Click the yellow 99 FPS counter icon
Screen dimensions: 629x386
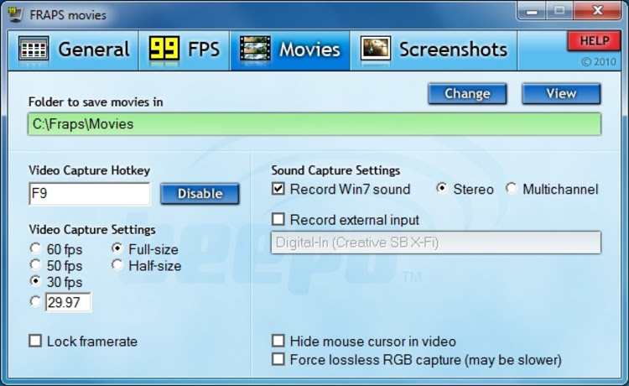pyautogui.click(x=164, y=49)
